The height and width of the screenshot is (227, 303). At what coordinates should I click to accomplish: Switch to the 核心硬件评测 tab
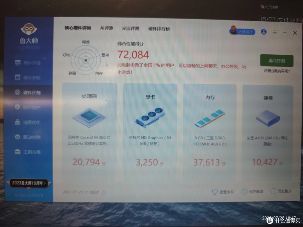coord(78,28)
